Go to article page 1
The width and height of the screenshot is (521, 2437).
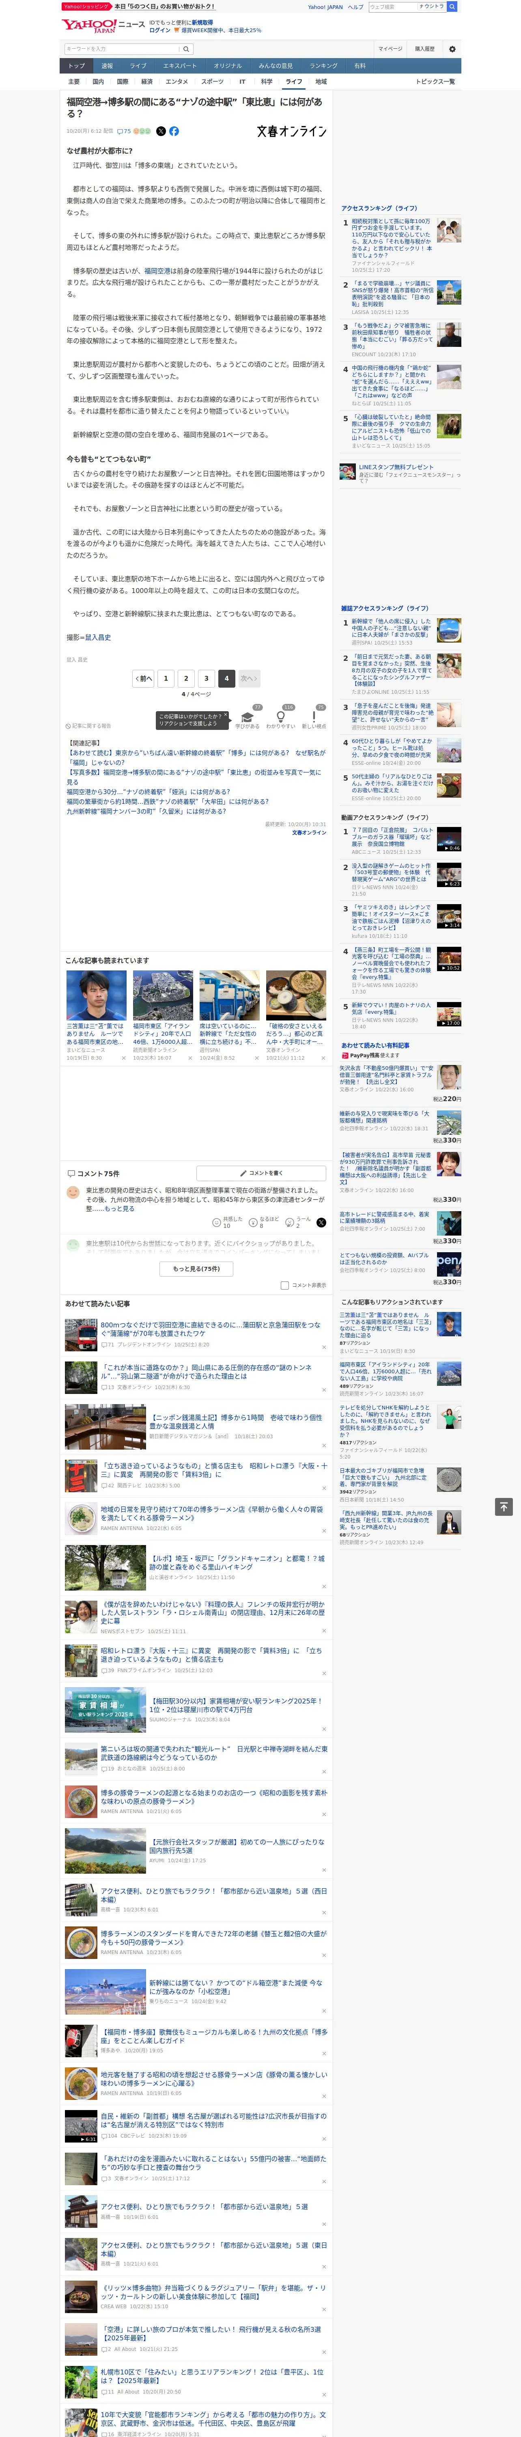[x=166, y=678]
